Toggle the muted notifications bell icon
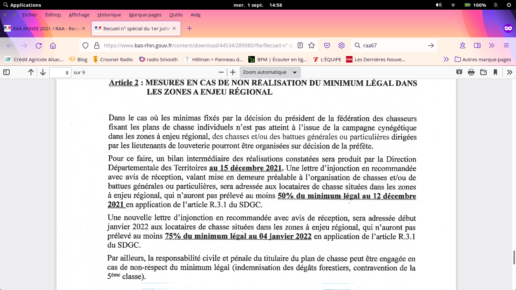 [496, 5]
